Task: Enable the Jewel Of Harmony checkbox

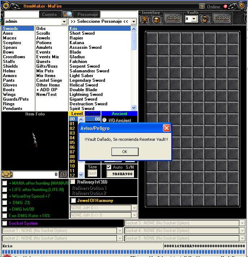Action: click(73, 201)
